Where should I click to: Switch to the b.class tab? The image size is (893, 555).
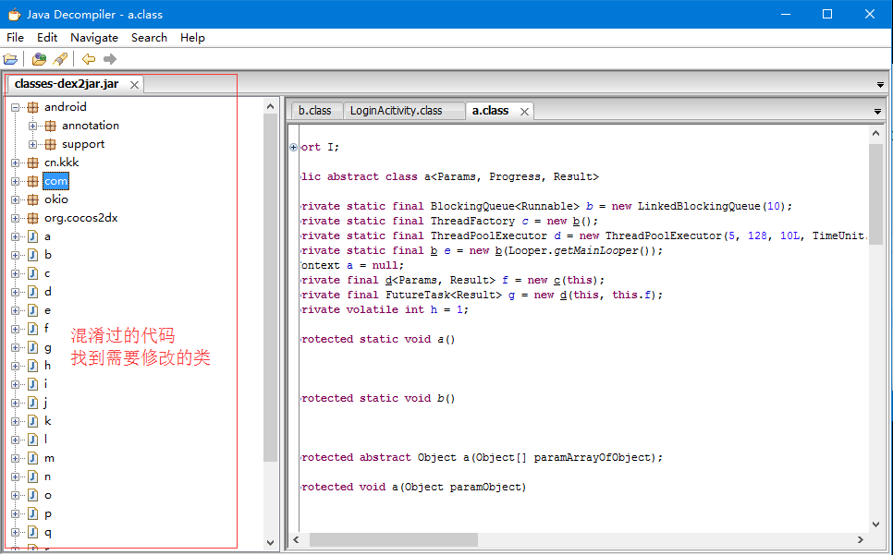[316, 110]
